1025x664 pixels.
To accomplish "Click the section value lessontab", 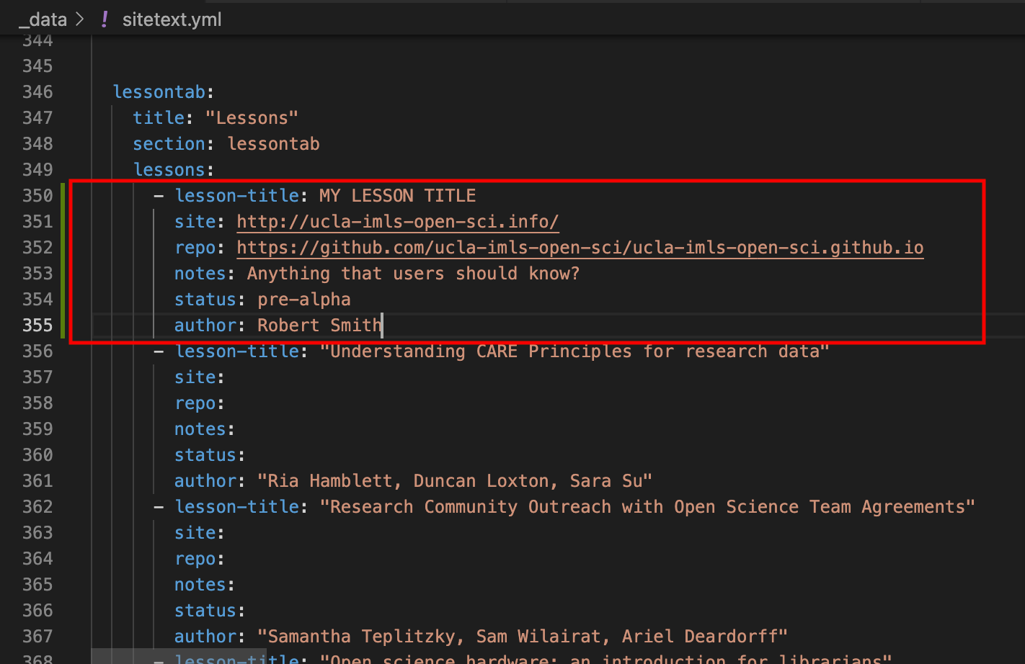I will [x=273, y=144].
